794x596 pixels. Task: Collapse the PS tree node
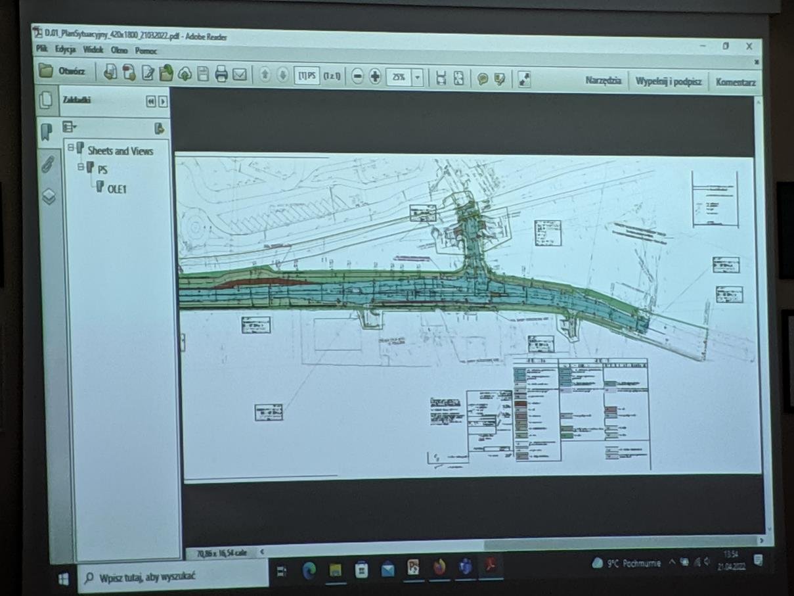tap(81, 168)
